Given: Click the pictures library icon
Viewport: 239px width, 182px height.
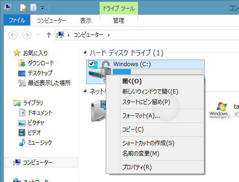Looking at the screenshot, I should [22, 123].
